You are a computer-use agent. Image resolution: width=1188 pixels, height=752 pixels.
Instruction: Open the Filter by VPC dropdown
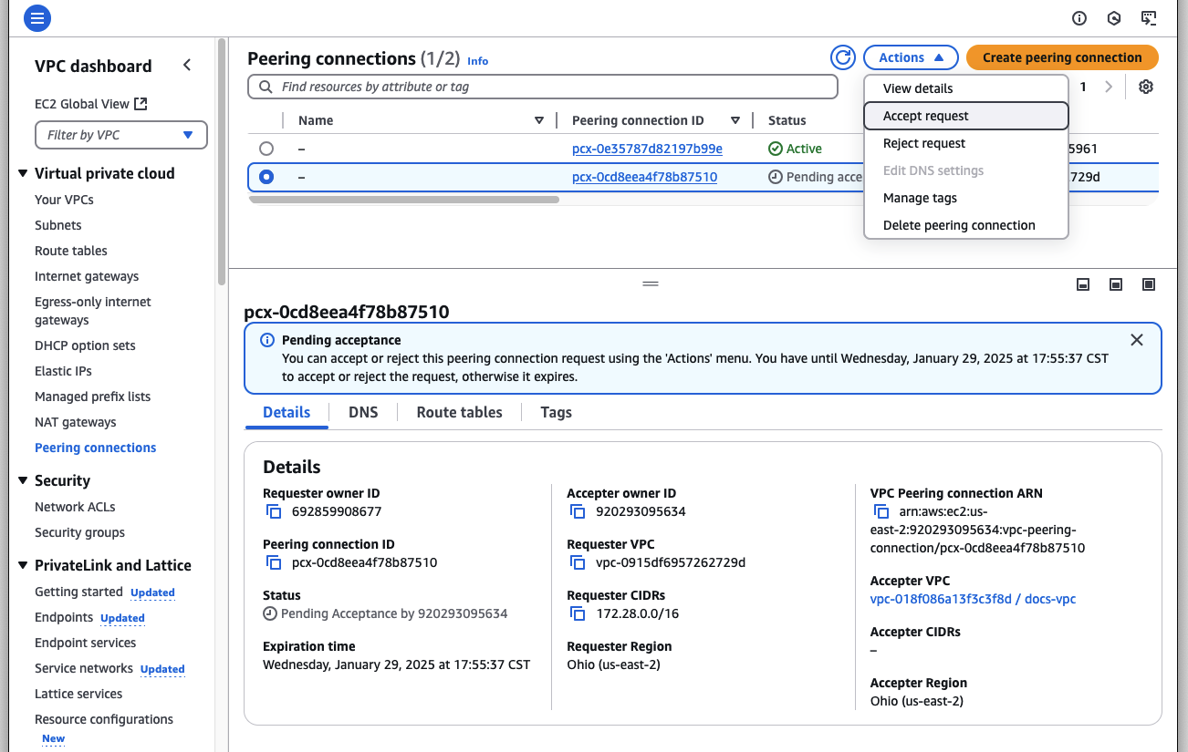121,135
